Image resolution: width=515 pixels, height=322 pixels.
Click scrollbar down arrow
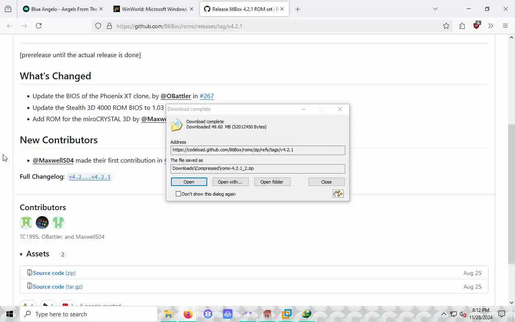pos(511,303)
